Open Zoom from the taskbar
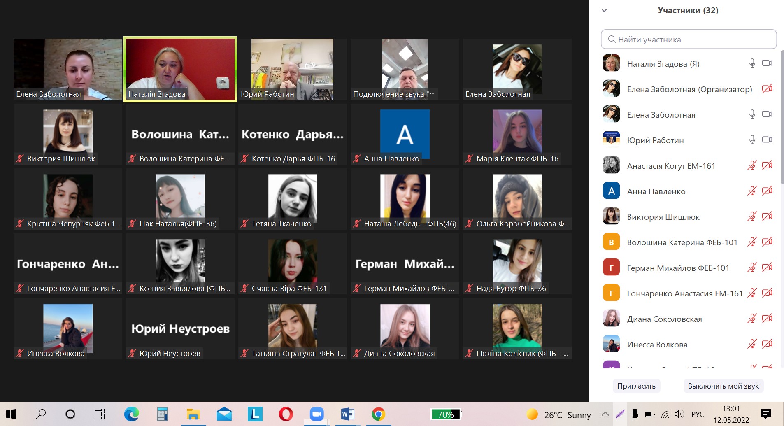The image size is (784, 426). click(316, 414)
